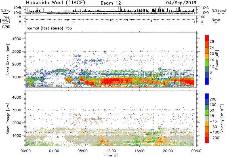Click the power panel 'Slant Range [km]' label

[x=8, y=60]
